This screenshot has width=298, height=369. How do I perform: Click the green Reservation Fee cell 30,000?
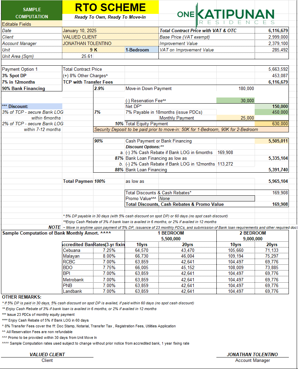click(x=235, y=101)
